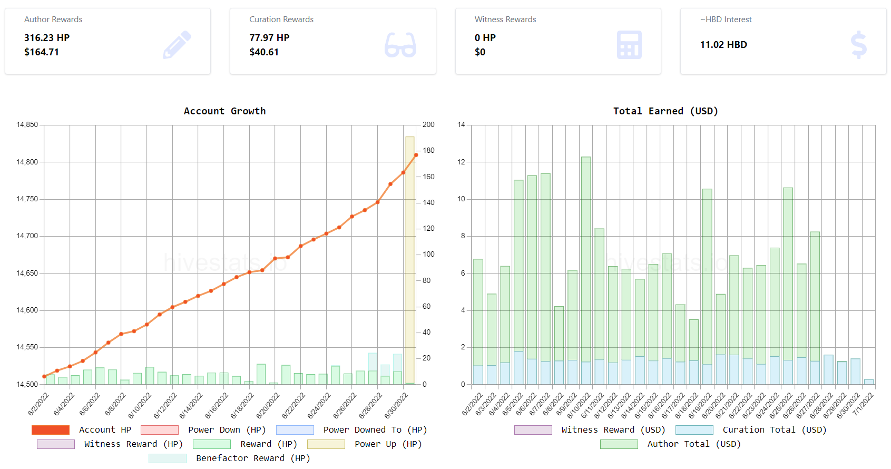Click the Total Earned (USD) chart title
The image size is (891, 469).
[x=665, y=111]
